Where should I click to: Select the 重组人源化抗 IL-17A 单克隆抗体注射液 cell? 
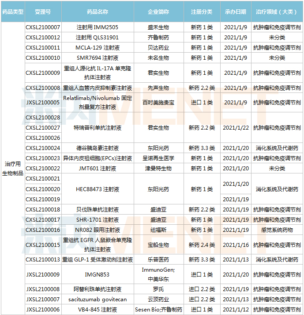click(98, 73)
